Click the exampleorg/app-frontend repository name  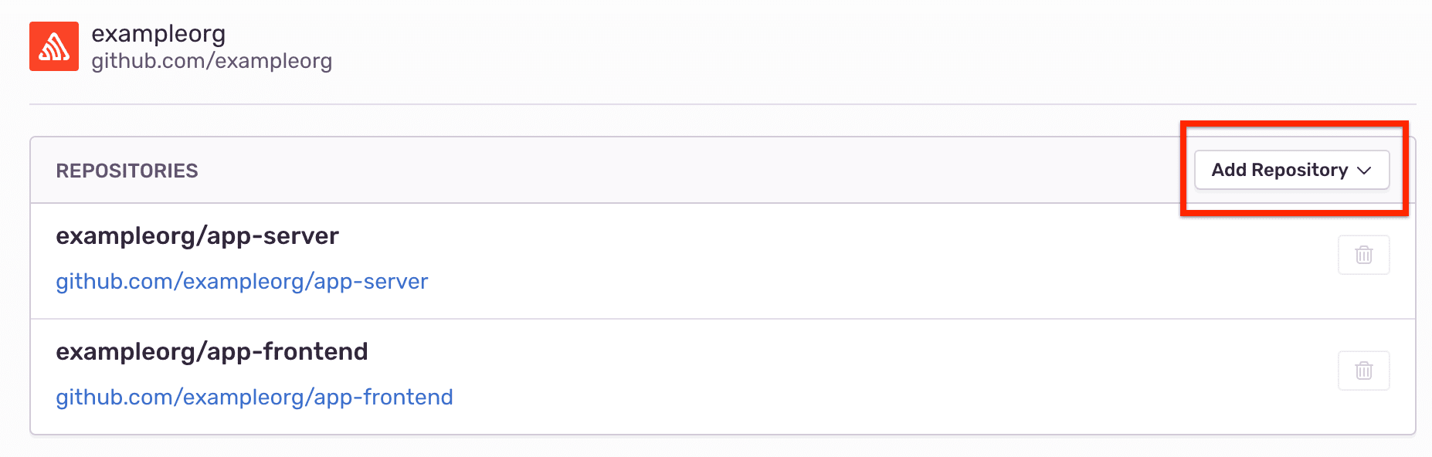[212, 351]
